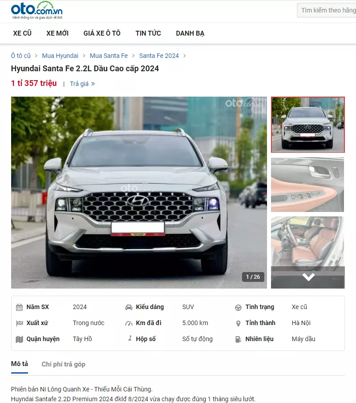Click the steering wheel icon beside Km đã đi
The width and height of the screenshot is (356, 403).
(x=128, y=323)
